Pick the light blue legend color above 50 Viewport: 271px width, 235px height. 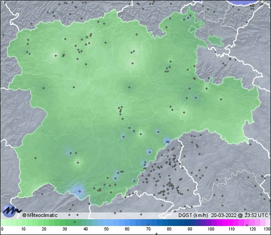click(x=106, y=222)
